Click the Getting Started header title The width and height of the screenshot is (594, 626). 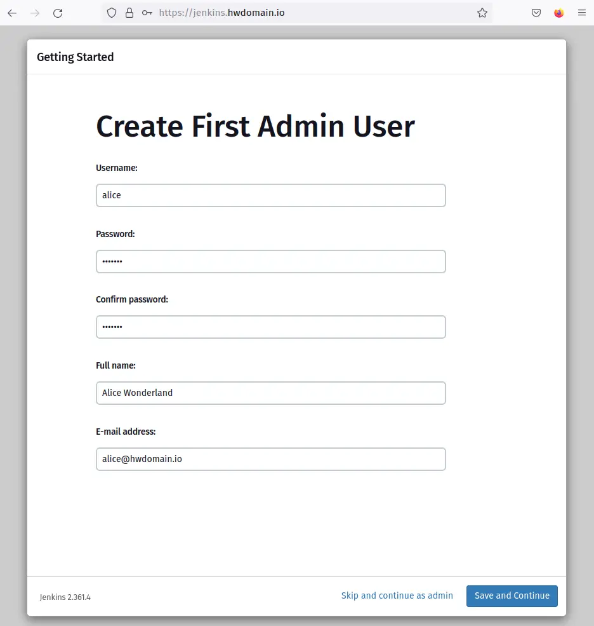click(76, 57)
